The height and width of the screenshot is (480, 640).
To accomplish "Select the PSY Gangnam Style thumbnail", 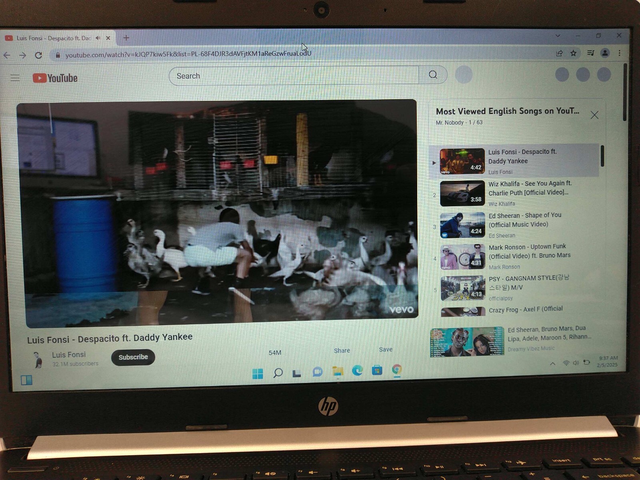I will pyautogui.click(x=463, y=288).
